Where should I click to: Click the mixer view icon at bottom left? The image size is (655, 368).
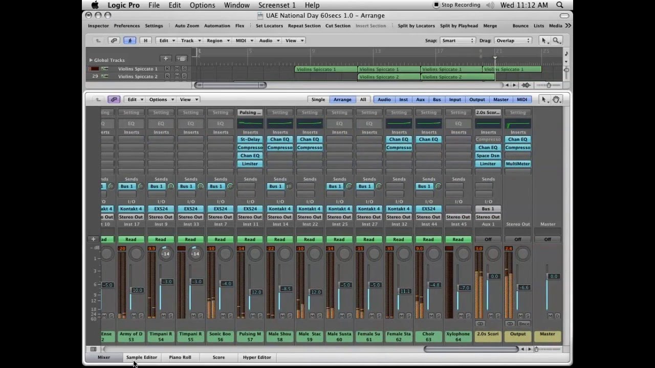click(x=93, y=349)
